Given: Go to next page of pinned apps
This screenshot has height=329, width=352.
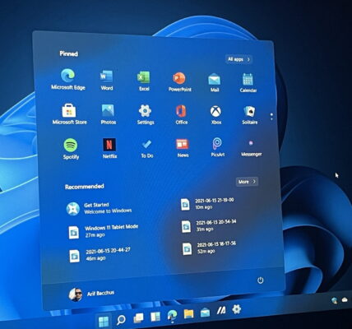Looking at the screenshot, I should click(x=271, y=119).
